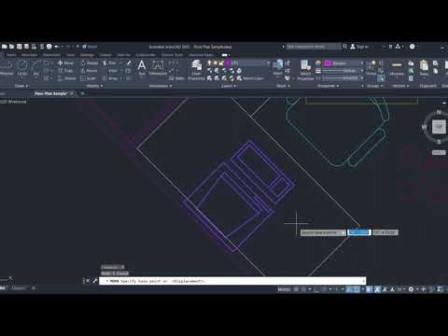Click the Paste clipboard tool
448x336 pixels.
424,67
